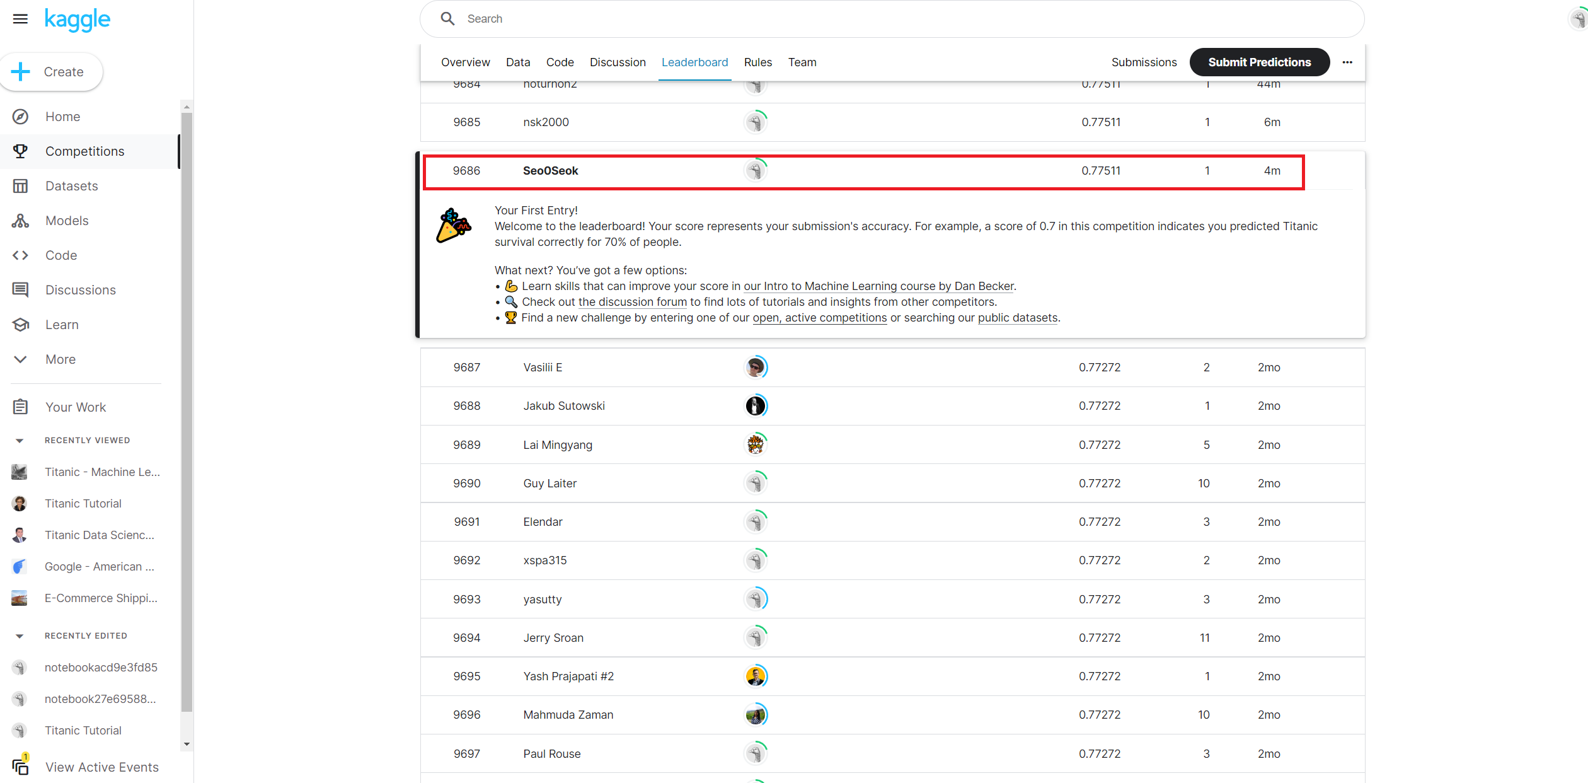Screen dimensions: 1588x783
Task: Collapse the Recently Edited section
Action: click(x=20, y=636)
